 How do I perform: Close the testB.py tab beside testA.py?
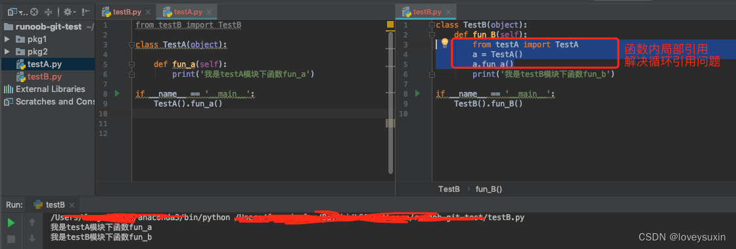[x=148, y=12]
